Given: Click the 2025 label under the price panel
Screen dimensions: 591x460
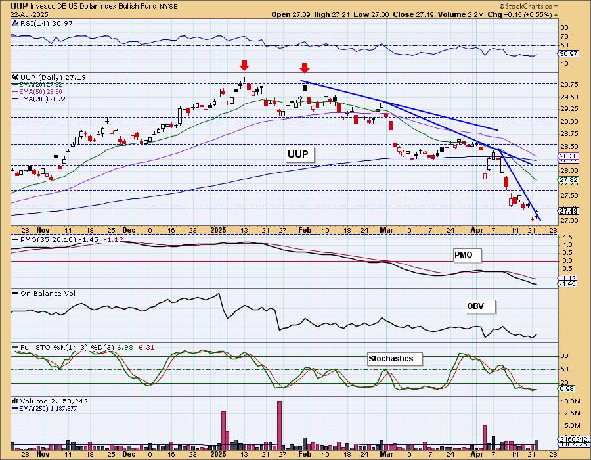Looking at the screenshot, I should tap(218, 230).
